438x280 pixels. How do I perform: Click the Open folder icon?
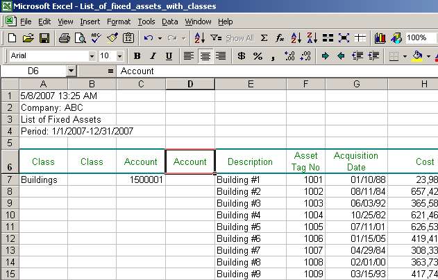click(28, 38)
